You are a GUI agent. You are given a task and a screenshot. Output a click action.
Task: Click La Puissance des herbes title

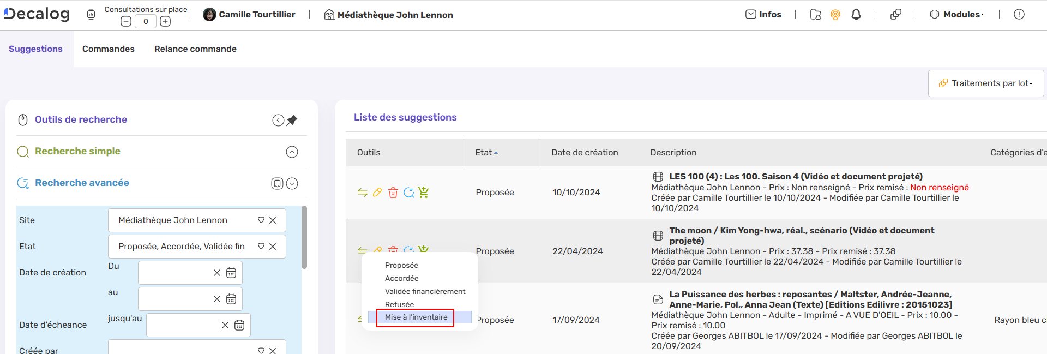[811, 299]
